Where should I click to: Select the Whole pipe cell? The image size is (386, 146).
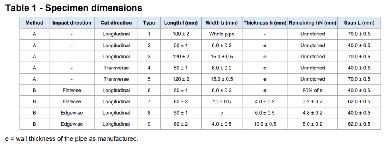pos(222,34)
